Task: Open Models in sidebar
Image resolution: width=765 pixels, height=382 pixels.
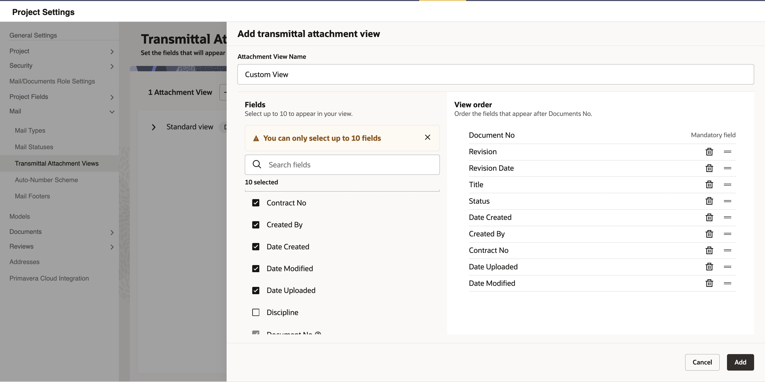Action: [20, 216]
